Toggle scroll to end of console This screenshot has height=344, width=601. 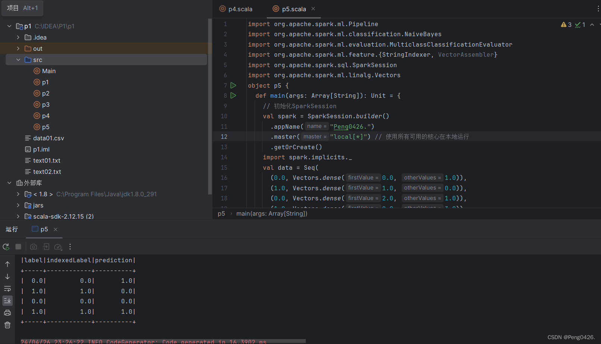7,301
